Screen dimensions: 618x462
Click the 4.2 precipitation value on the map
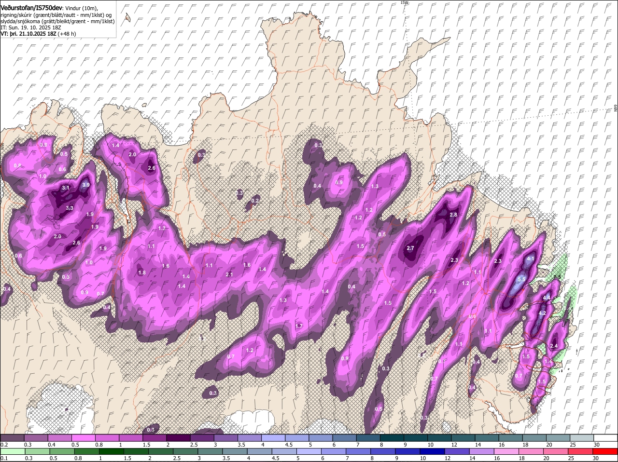[542, 313]
